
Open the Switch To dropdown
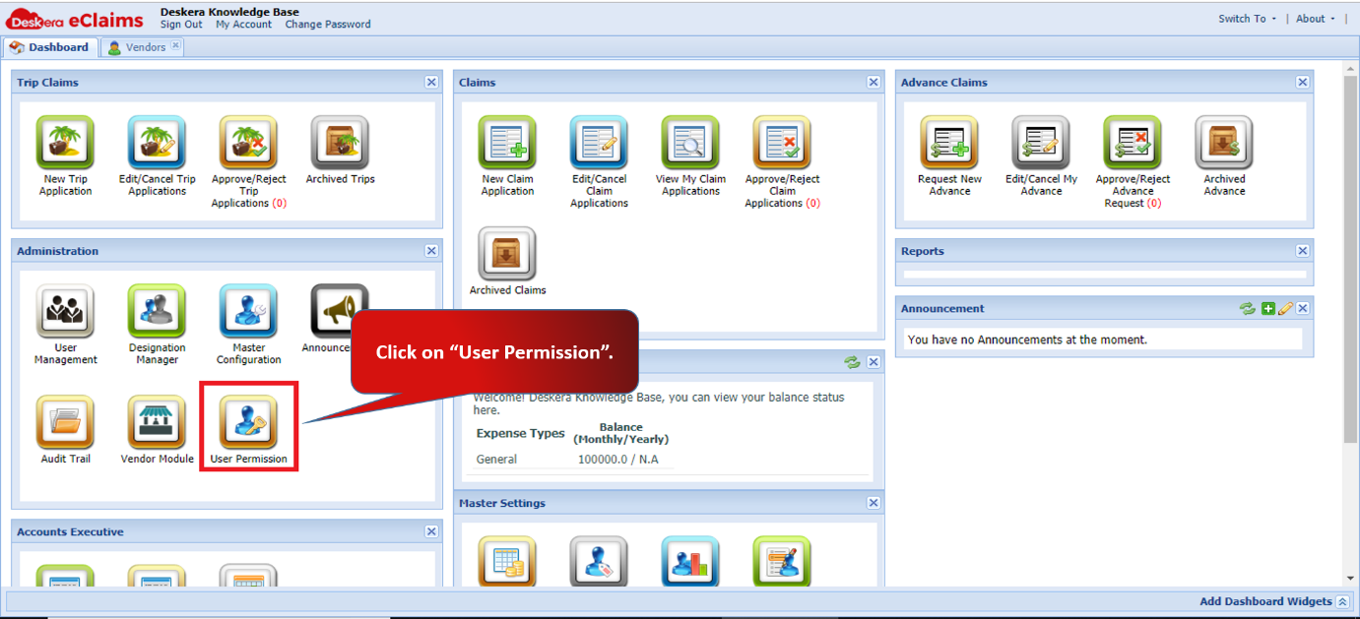coord(1247,19)
